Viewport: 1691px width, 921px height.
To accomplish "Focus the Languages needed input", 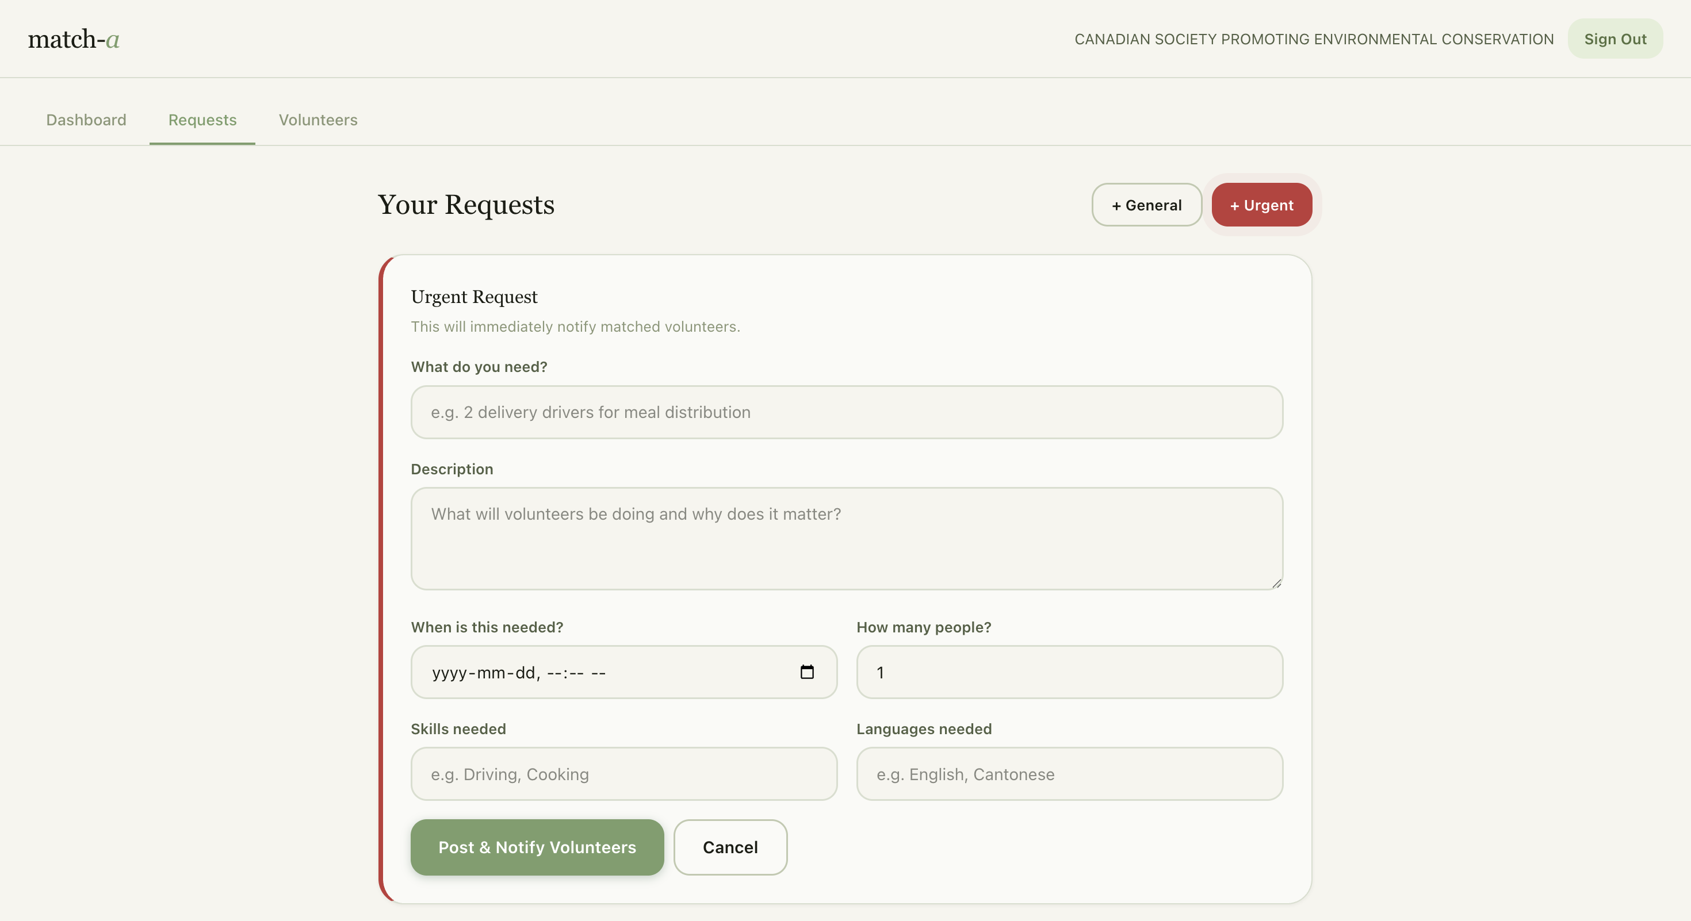I will click(1069, 774).
